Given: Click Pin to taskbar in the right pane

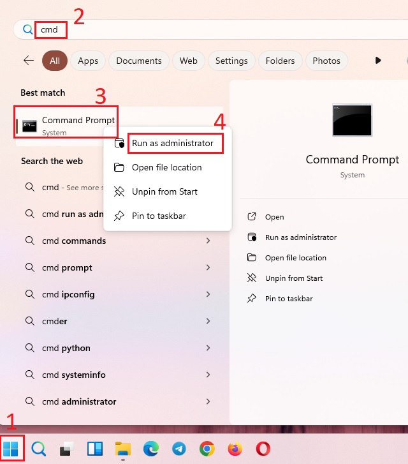Looking at the screenshot, I should pyautogui.click(x=289, y=299).
